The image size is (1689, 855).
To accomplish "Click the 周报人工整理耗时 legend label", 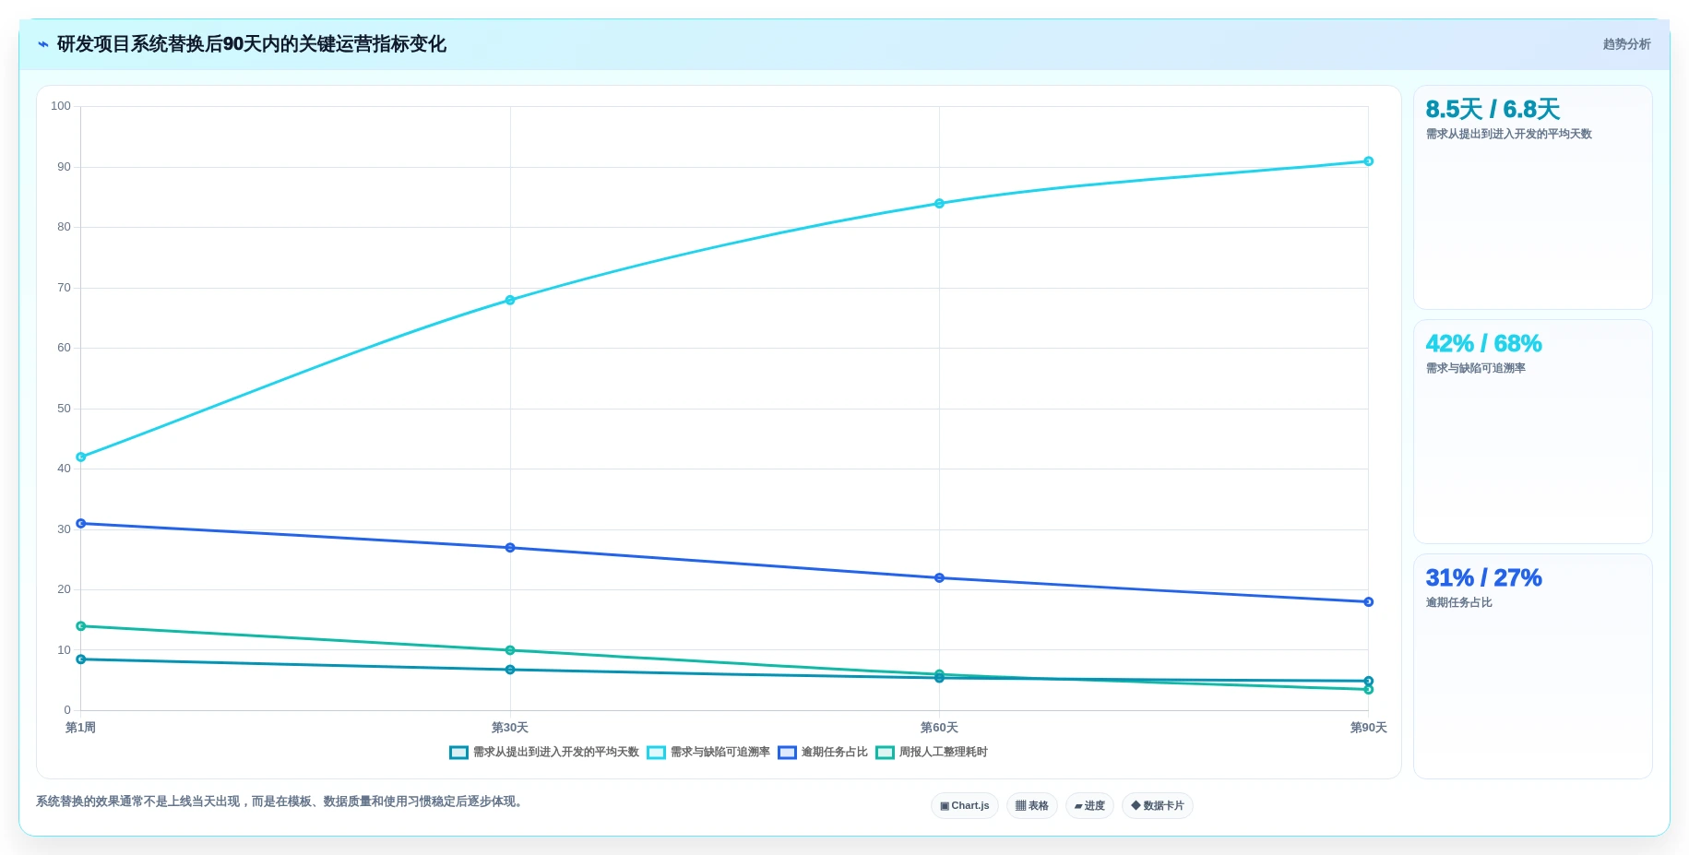I will click(x=944, y=753).
